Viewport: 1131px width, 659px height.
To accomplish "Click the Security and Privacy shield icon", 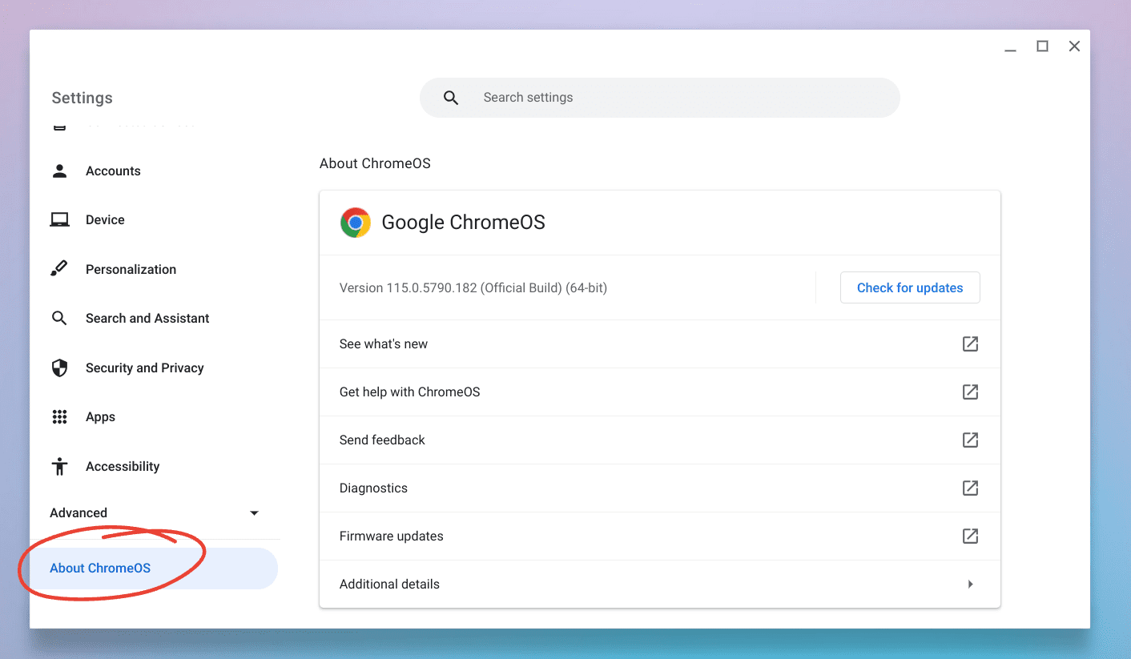I will pos(59,368).
